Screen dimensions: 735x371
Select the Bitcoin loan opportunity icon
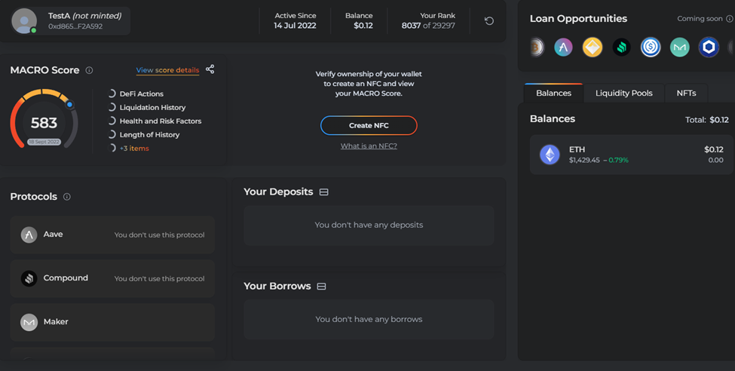click(x=537, y=47)
